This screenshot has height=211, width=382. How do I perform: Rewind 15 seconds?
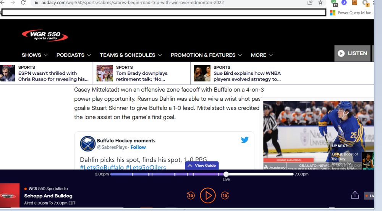pyautogui.click(x=191, y=195)
